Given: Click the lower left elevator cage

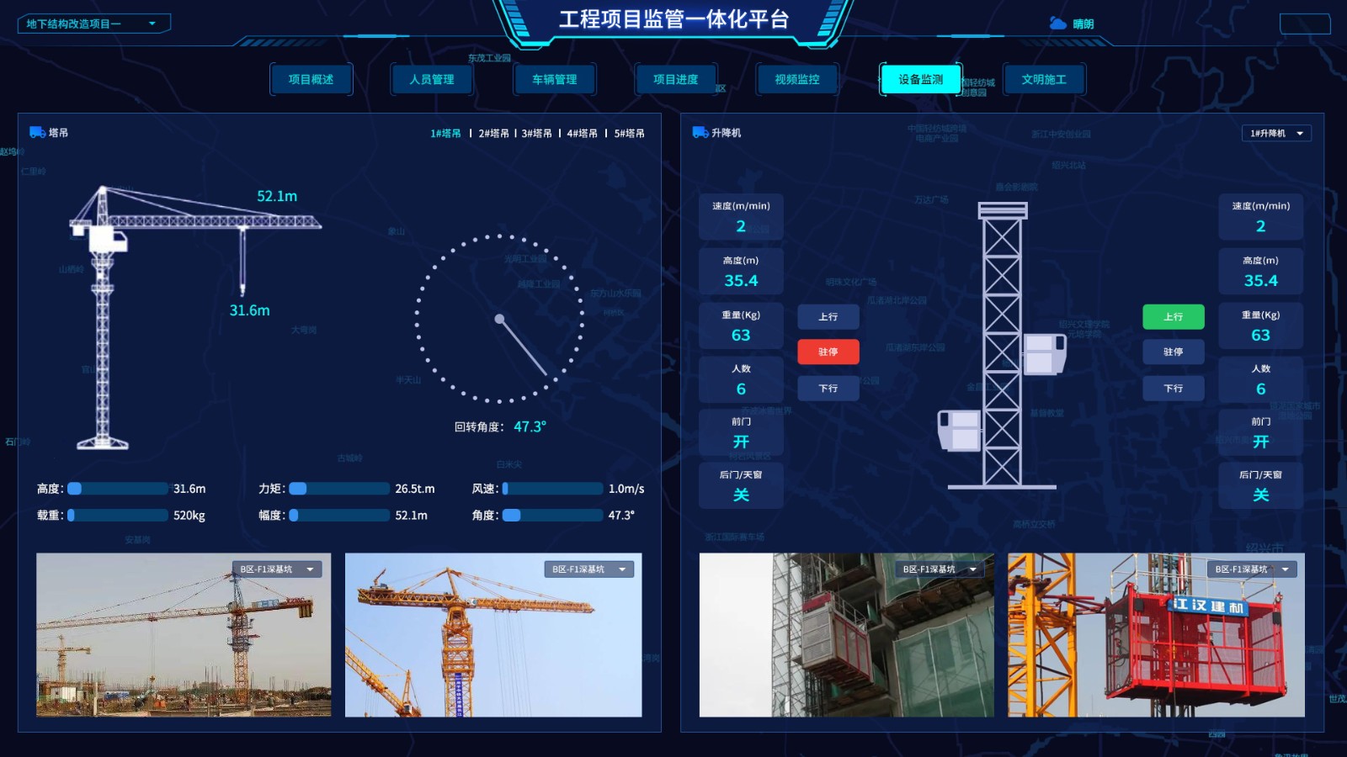Looking at the screenshot, I should 960,430.
